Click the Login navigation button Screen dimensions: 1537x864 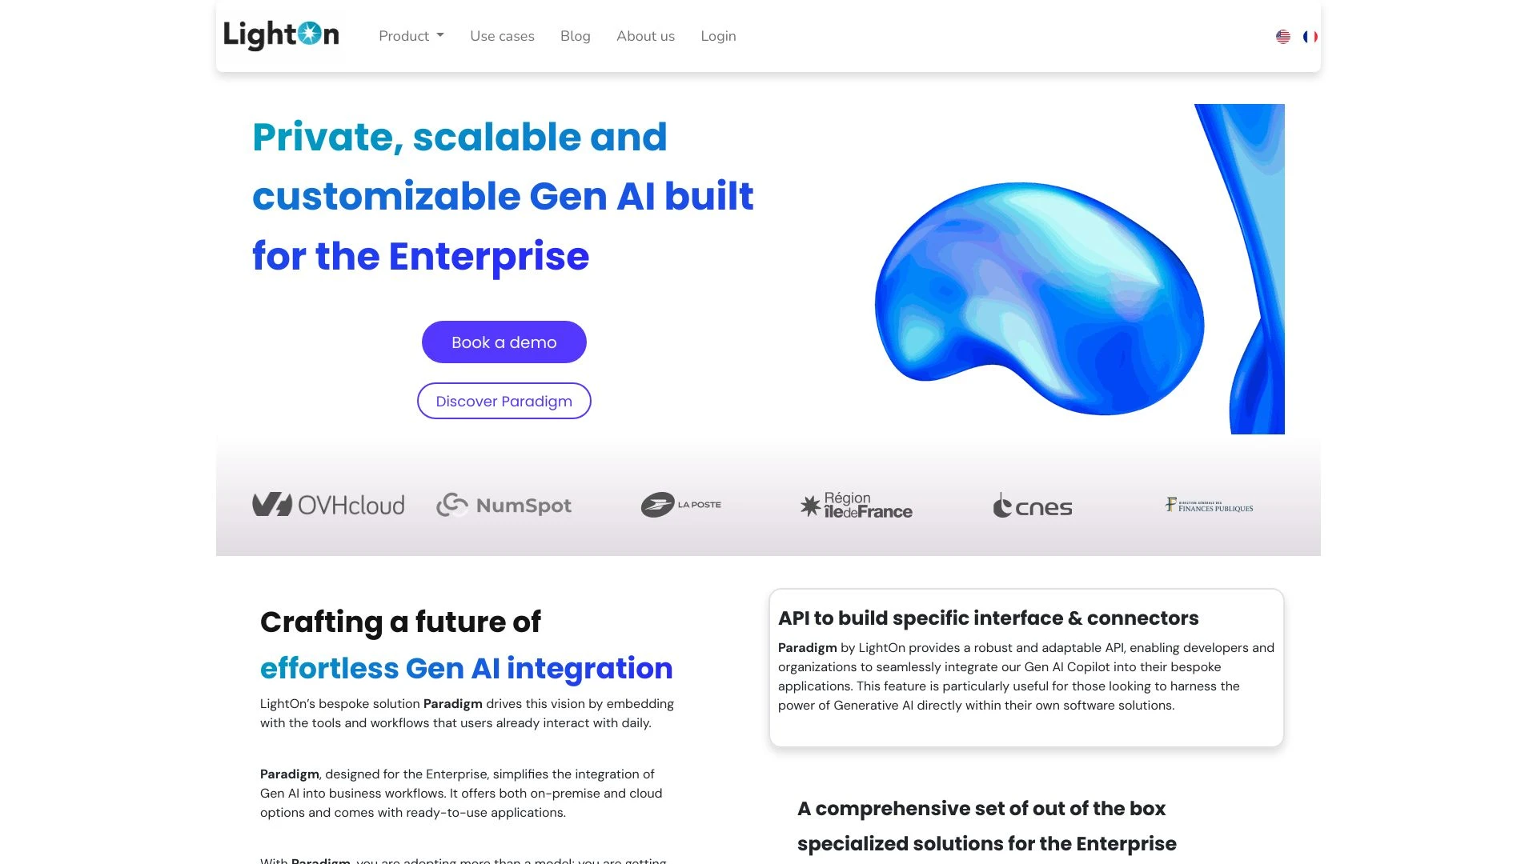point(719,36)
